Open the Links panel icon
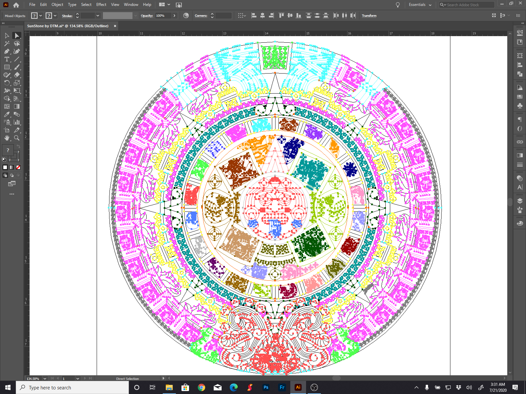 tap(520, 142)
